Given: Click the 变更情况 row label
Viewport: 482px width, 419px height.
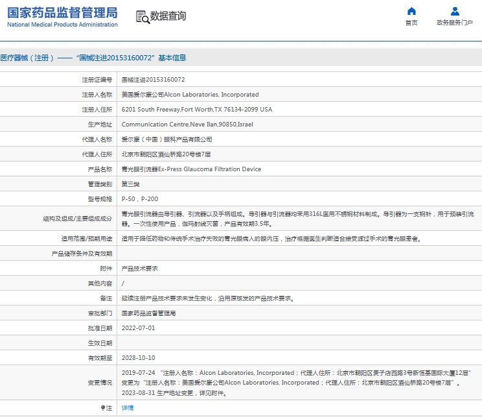Looking at the screenshot, I should coord(100,383).
